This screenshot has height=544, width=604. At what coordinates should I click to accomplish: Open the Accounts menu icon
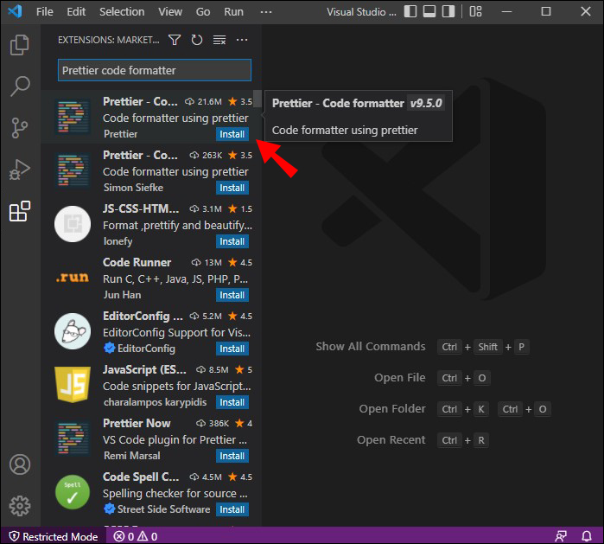click(x=20, y=464)
